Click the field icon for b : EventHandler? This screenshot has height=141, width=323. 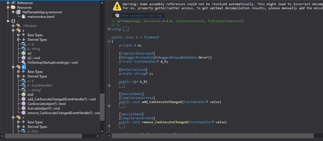(24, 85)
